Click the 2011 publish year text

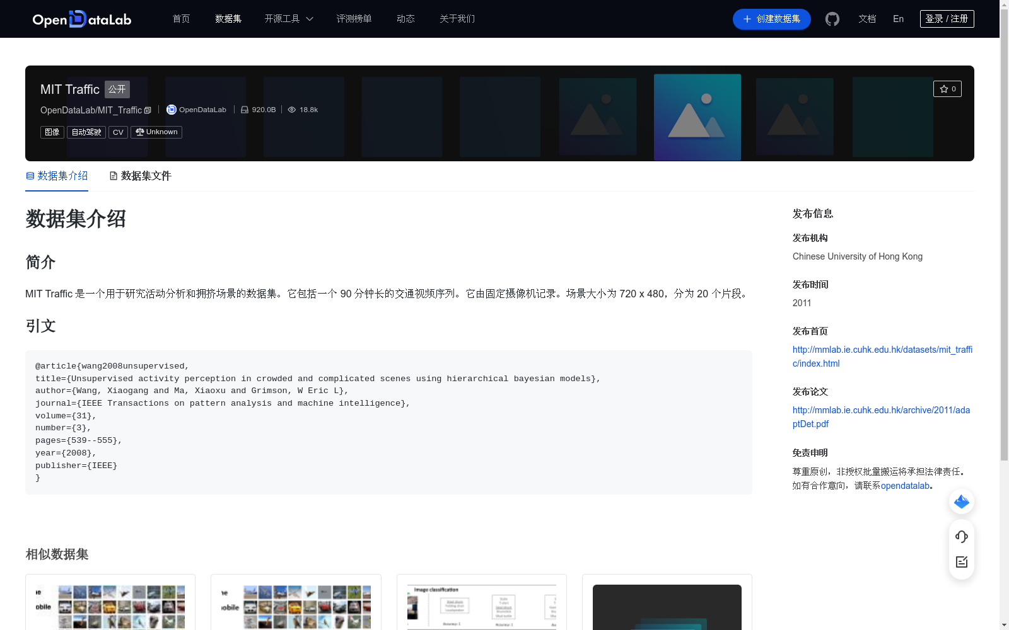click(802, 303)
